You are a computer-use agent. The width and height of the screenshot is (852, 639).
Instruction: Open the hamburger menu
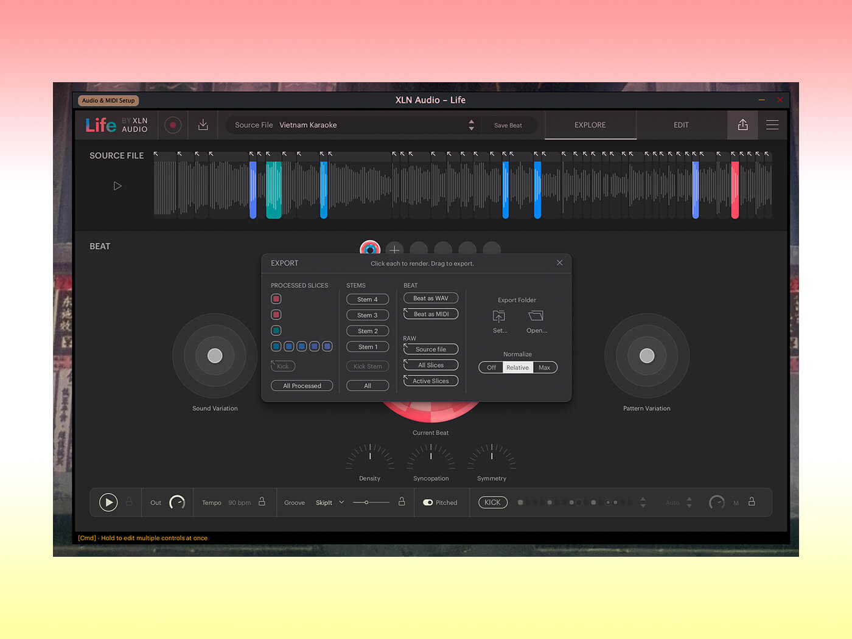(772, 125)
